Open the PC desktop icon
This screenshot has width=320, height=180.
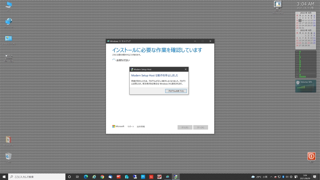pos(8,6)
